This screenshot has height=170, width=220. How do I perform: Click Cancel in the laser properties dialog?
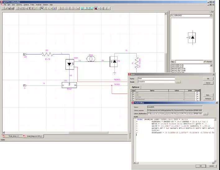pyautogui.click(x=208, y=83)
